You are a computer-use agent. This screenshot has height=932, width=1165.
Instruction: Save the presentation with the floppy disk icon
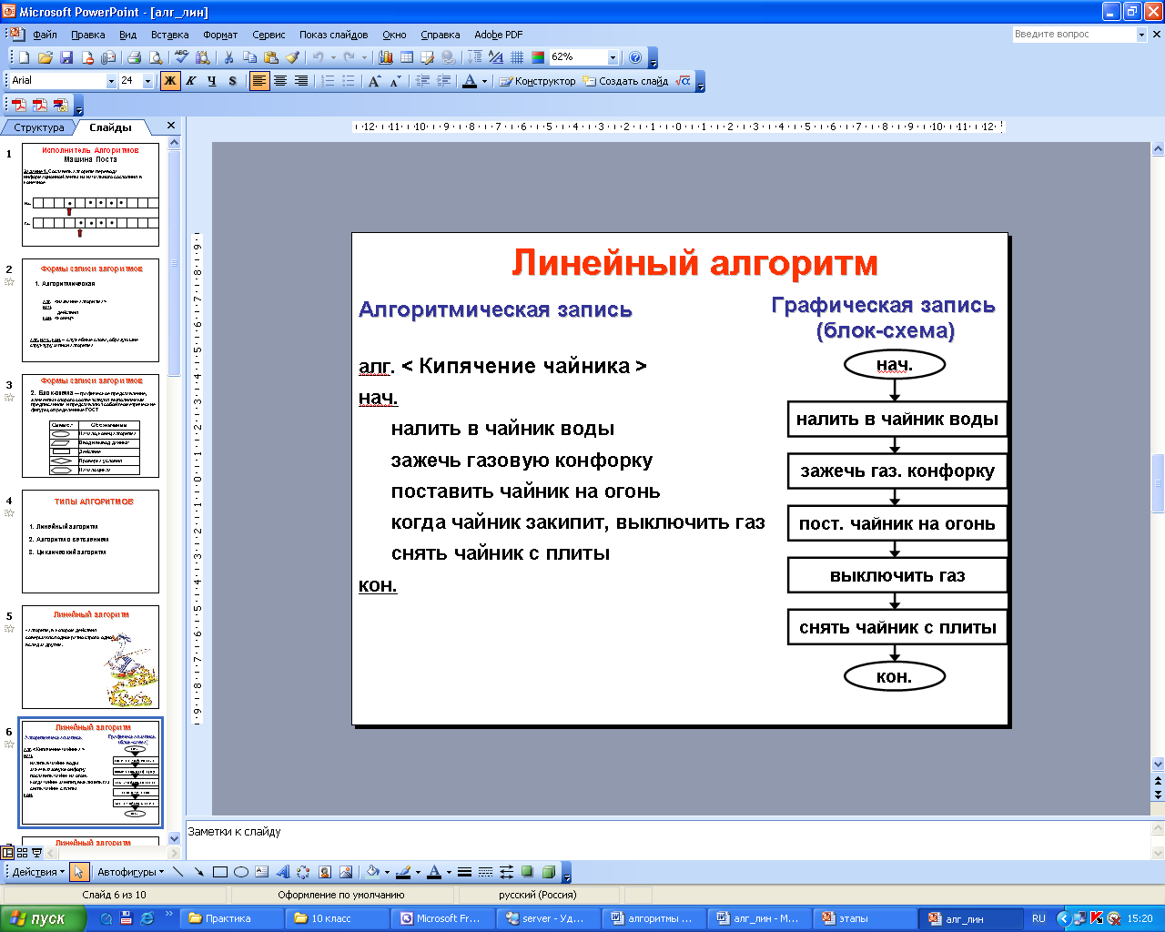[66, 57]
